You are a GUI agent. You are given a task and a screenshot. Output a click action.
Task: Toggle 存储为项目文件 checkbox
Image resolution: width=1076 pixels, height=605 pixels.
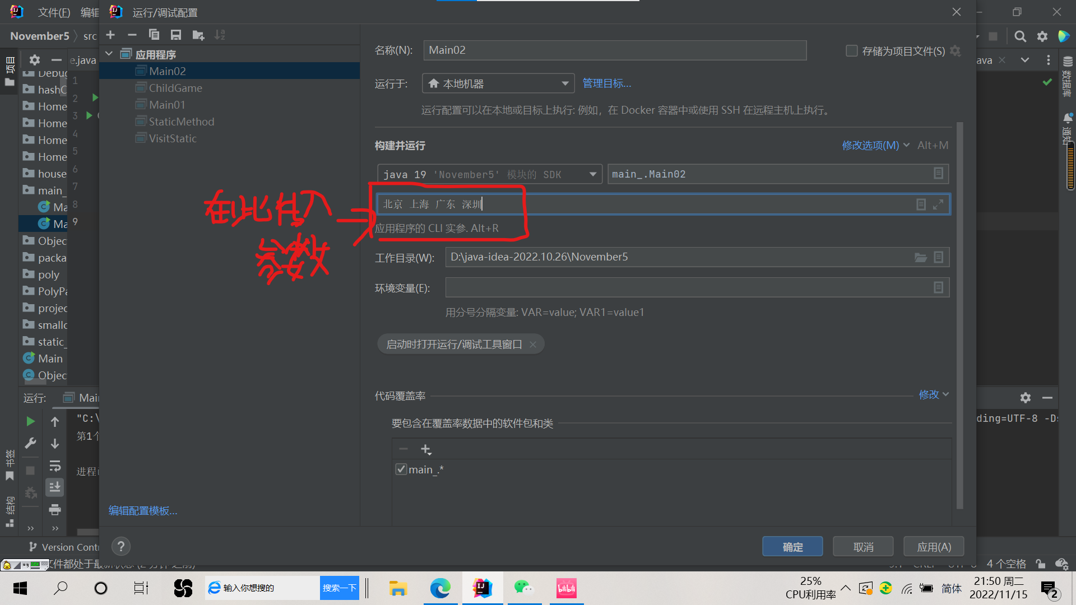851,51
